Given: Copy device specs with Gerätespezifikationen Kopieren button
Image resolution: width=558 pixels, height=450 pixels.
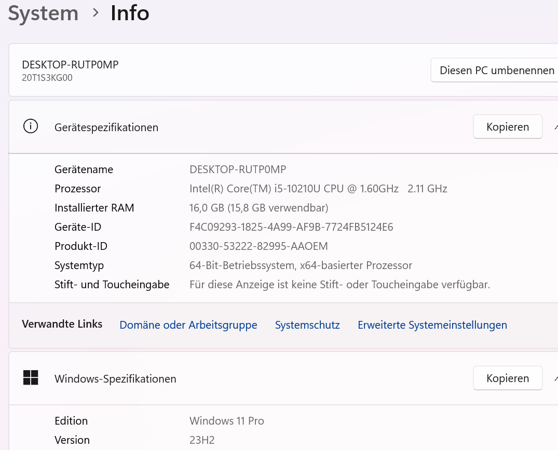Looking at the screenshot, I should tap(508, 127).
